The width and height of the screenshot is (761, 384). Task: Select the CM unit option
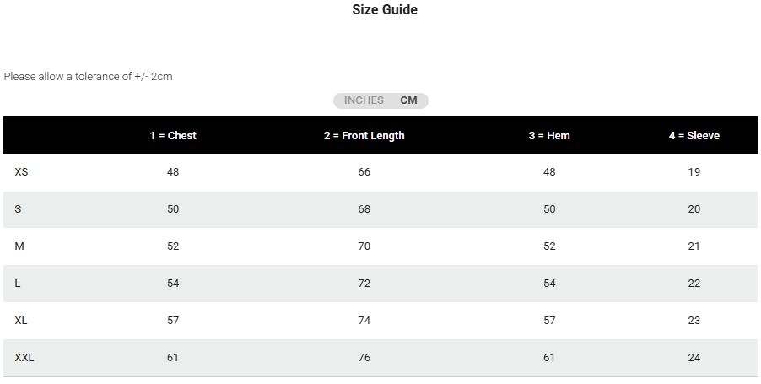[x=409, y=100]
